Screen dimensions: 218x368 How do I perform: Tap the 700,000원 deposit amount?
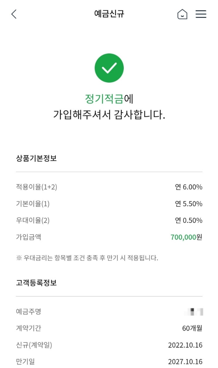(186, 237)
